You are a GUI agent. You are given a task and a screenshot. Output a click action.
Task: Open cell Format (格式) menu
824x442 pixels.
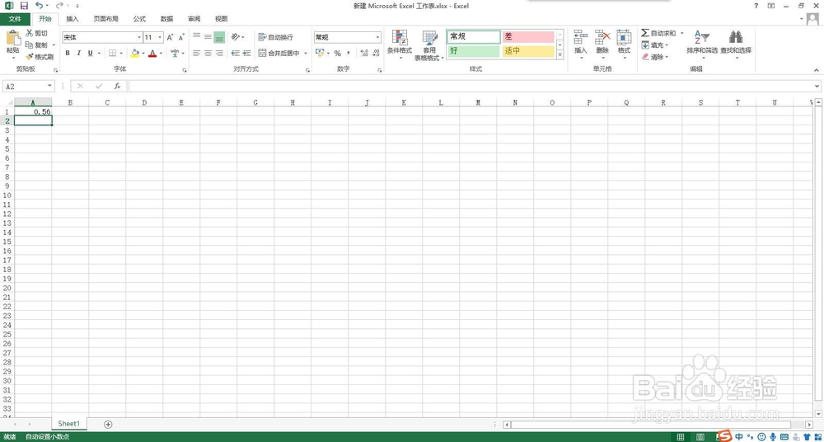pyautogui.click(x=624, y=43)
